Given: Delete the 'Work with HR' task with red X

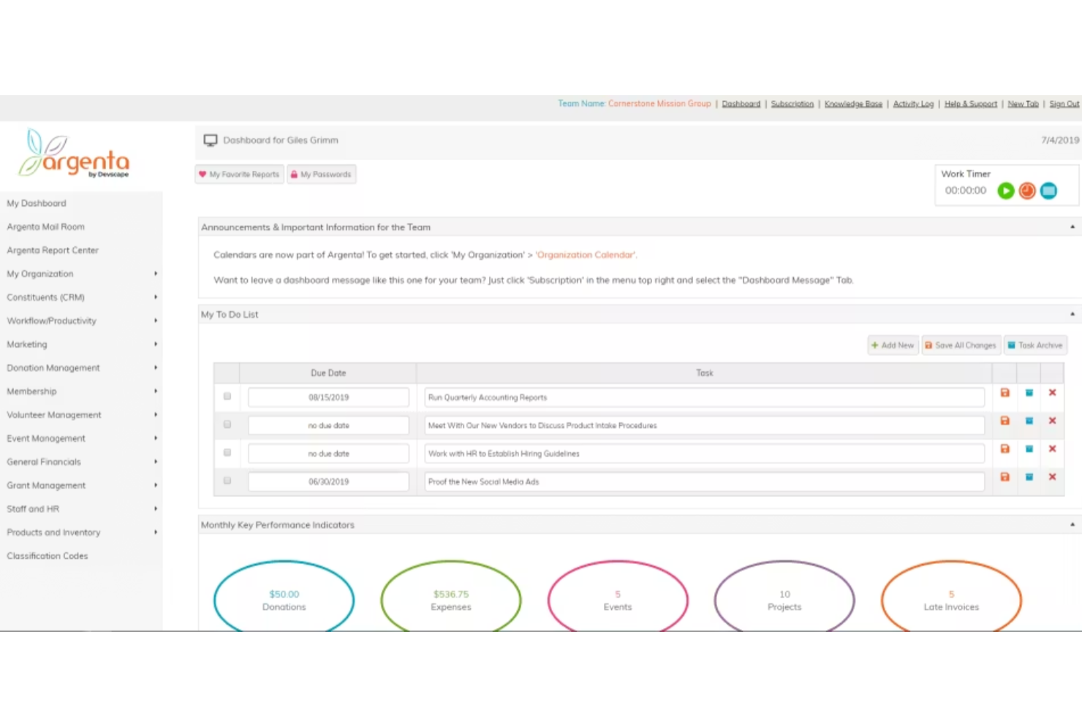Looking at the screenshot, I should coord(1052,449).
